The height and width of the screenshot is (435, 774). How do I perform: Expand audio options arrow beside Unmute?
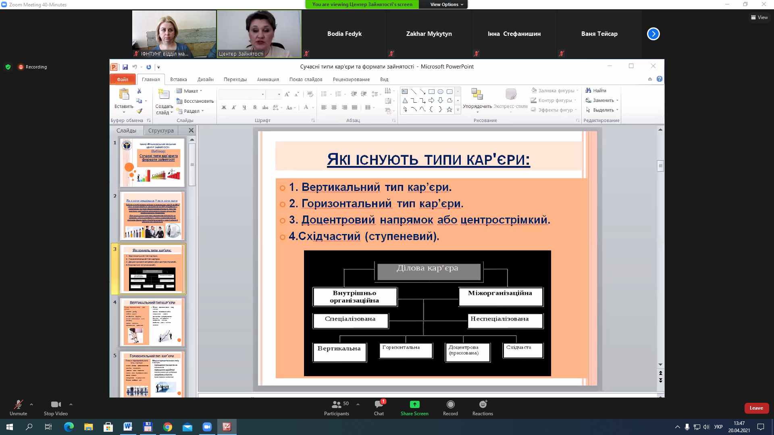click(31, 404)
